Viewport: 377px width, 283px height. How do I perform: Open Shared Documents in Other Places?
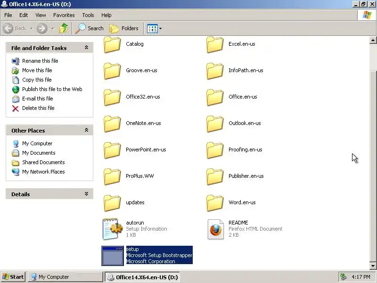pos(43,162)
